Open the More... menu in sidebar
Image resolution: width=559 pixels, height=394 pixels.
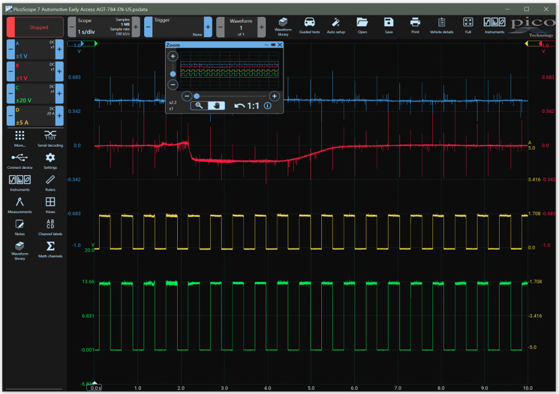pos(20,138)
